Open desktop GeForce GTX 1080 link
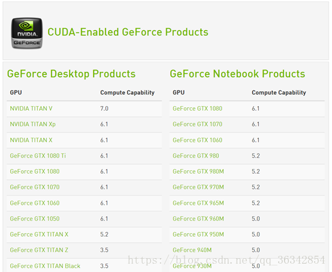The image size is (332, 272). tap(35, 171)
